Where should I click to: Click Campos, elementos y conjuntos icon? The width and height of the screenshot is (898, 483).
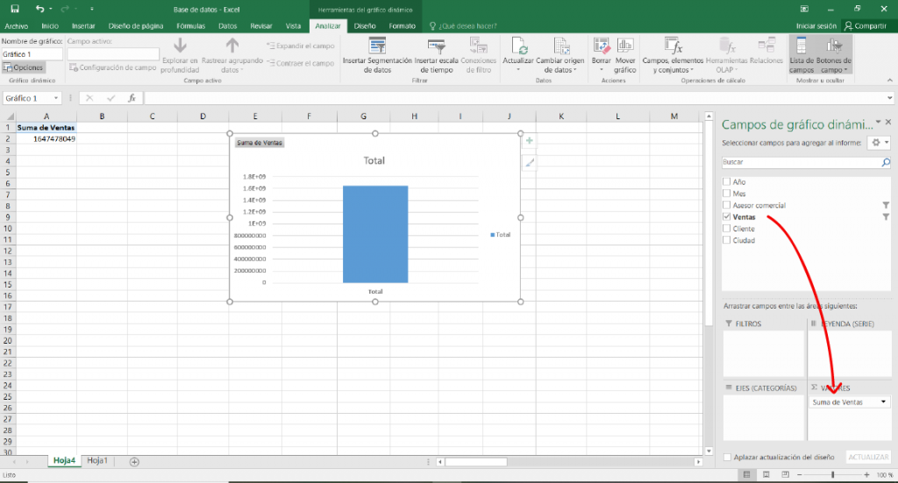(x=673, y=46)
